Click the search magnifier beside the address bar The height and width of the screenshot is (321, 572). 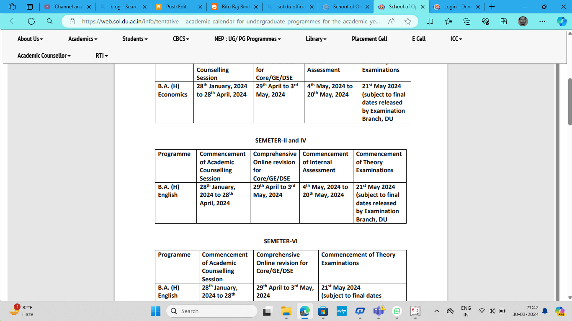(x=50, y=21)
